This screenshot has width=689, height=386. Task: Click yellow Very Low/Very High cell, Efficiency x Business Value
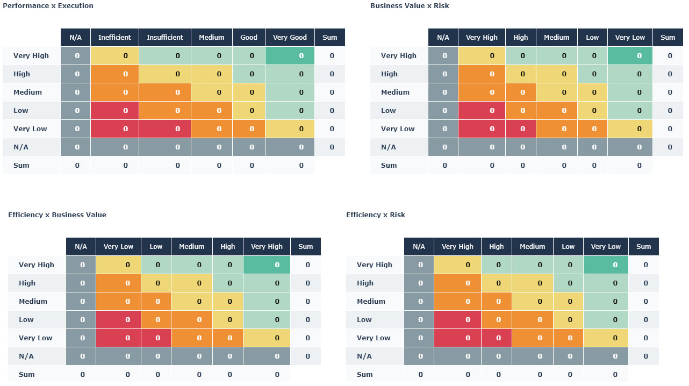click(x=267, y=338)
